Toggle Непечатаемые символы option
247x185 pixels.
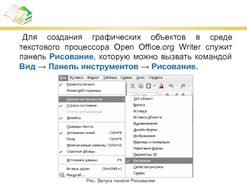(x=92, y=145)
